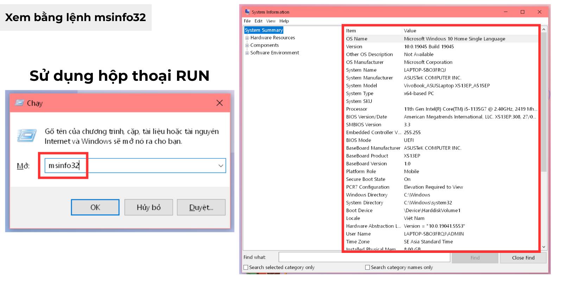
Task: Select the 'BIOS Mode' row
Action: tap(441, 140)
